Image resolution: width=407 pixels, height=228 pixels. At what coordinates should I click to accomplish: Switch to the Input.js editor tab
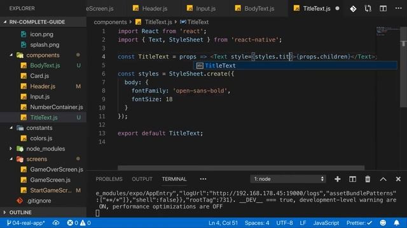tap(202, 8)
